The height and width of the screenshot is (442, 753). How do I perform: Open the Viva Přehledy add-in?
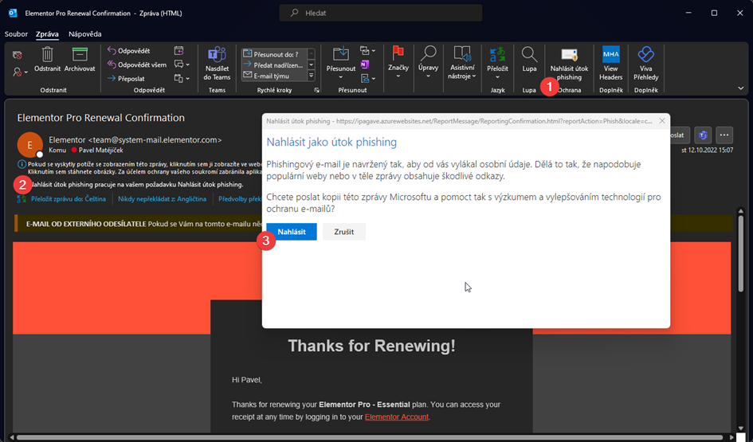(x=645, y=55)
